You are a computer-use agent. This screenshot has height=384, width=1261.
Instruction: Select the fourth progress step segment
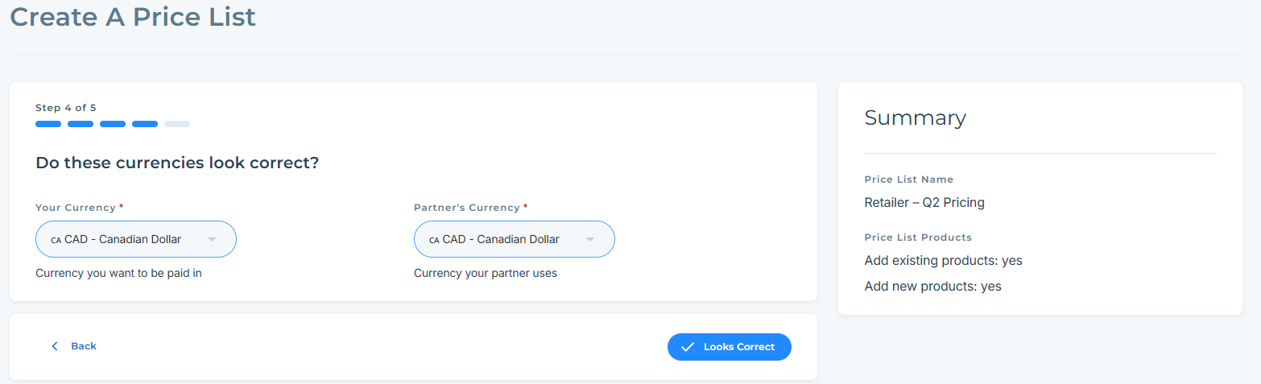[x=145, y=124]
